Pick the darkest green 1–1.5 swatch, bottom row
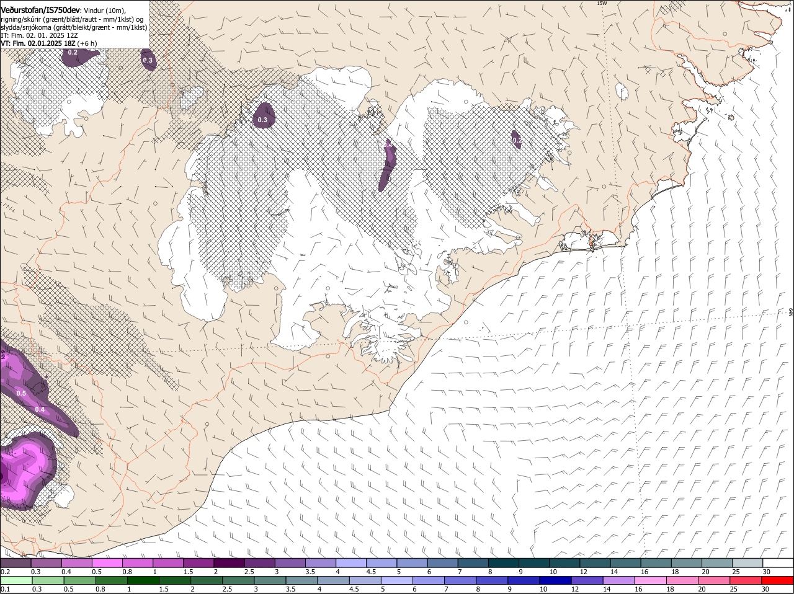 click(x=143, y=580)
